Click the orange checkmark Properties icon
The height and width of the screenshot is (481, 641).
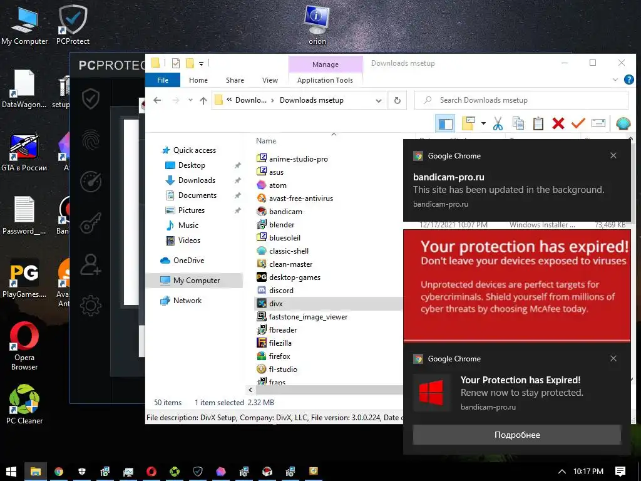point(578,123)
